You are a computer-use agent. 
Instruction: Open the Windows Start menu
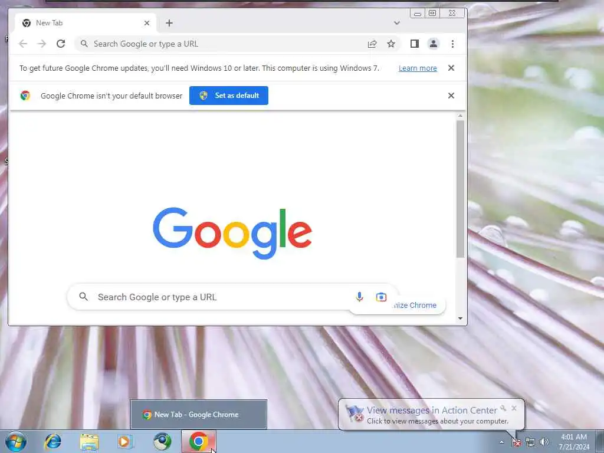16,441
